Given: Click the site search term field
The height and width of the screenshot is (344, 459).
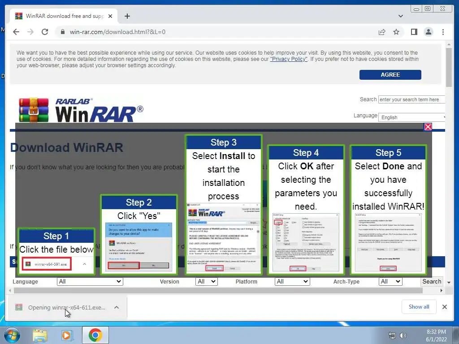Looking at the screenshot, I should tap(411, 99).
